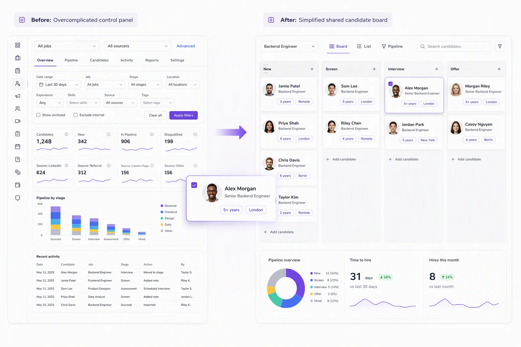This screenshot has width=521, height=347.
Task: Click the info icon on Candidates card
Action: pyautogui.click(x=66, y=135)
